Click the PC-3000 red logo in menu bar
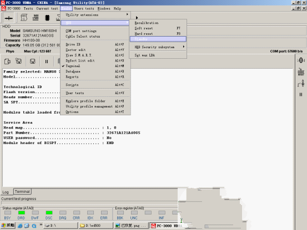 (x=3, y=8)
